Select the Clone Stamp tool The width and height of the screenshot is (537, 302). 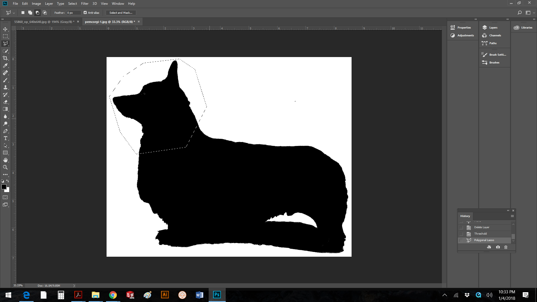(5, 87)
